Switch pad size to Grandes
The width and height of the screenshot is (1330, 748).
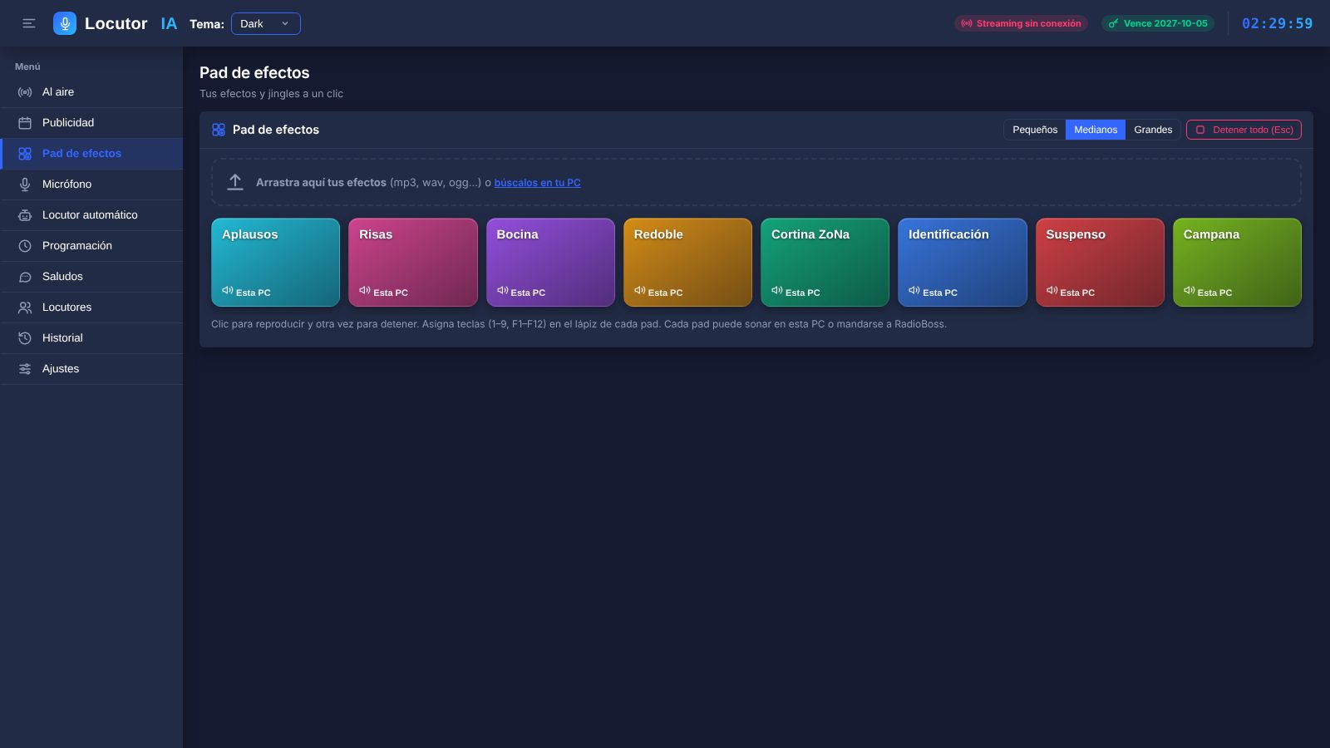pyautogui.click(x=1153, y=130)
